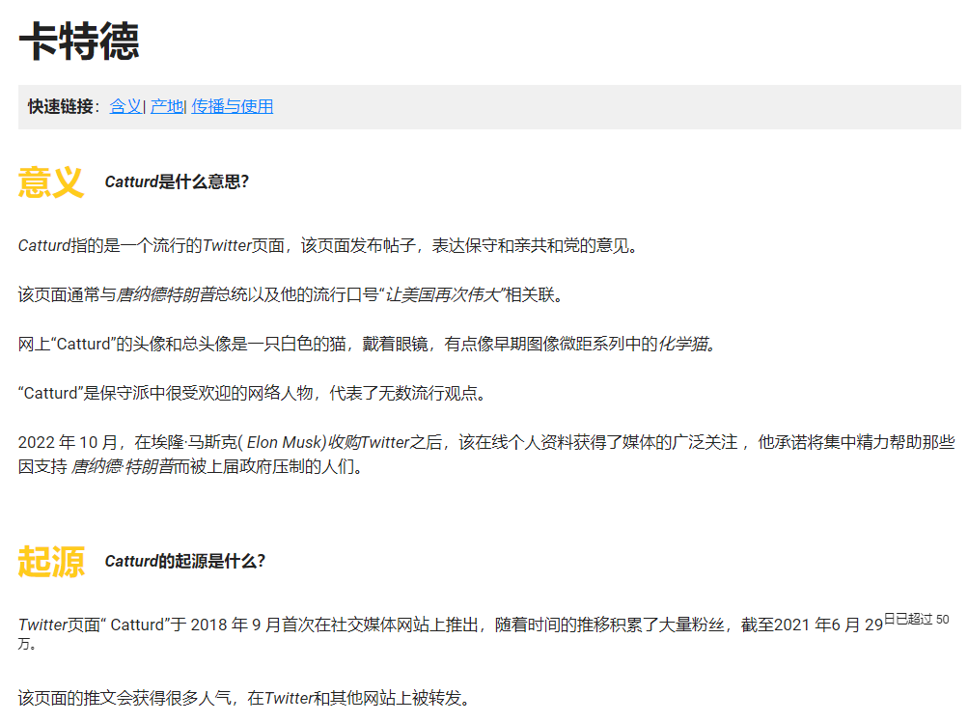Click the subheading Catturd是什么意思?

click(x=177, y=181)
